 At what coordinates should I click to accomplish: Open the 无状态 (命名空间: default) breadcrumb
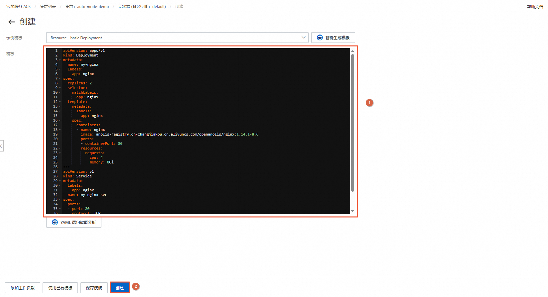coord(142,7)
